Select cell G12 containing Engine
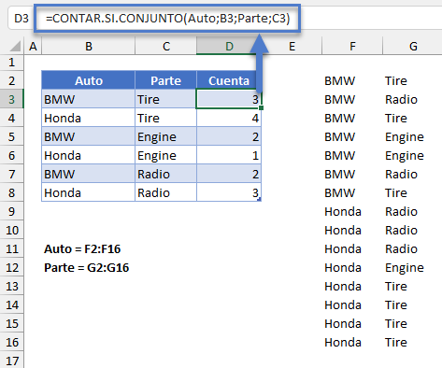The height and width of the screenshot is (368, 442). [413, 267]
